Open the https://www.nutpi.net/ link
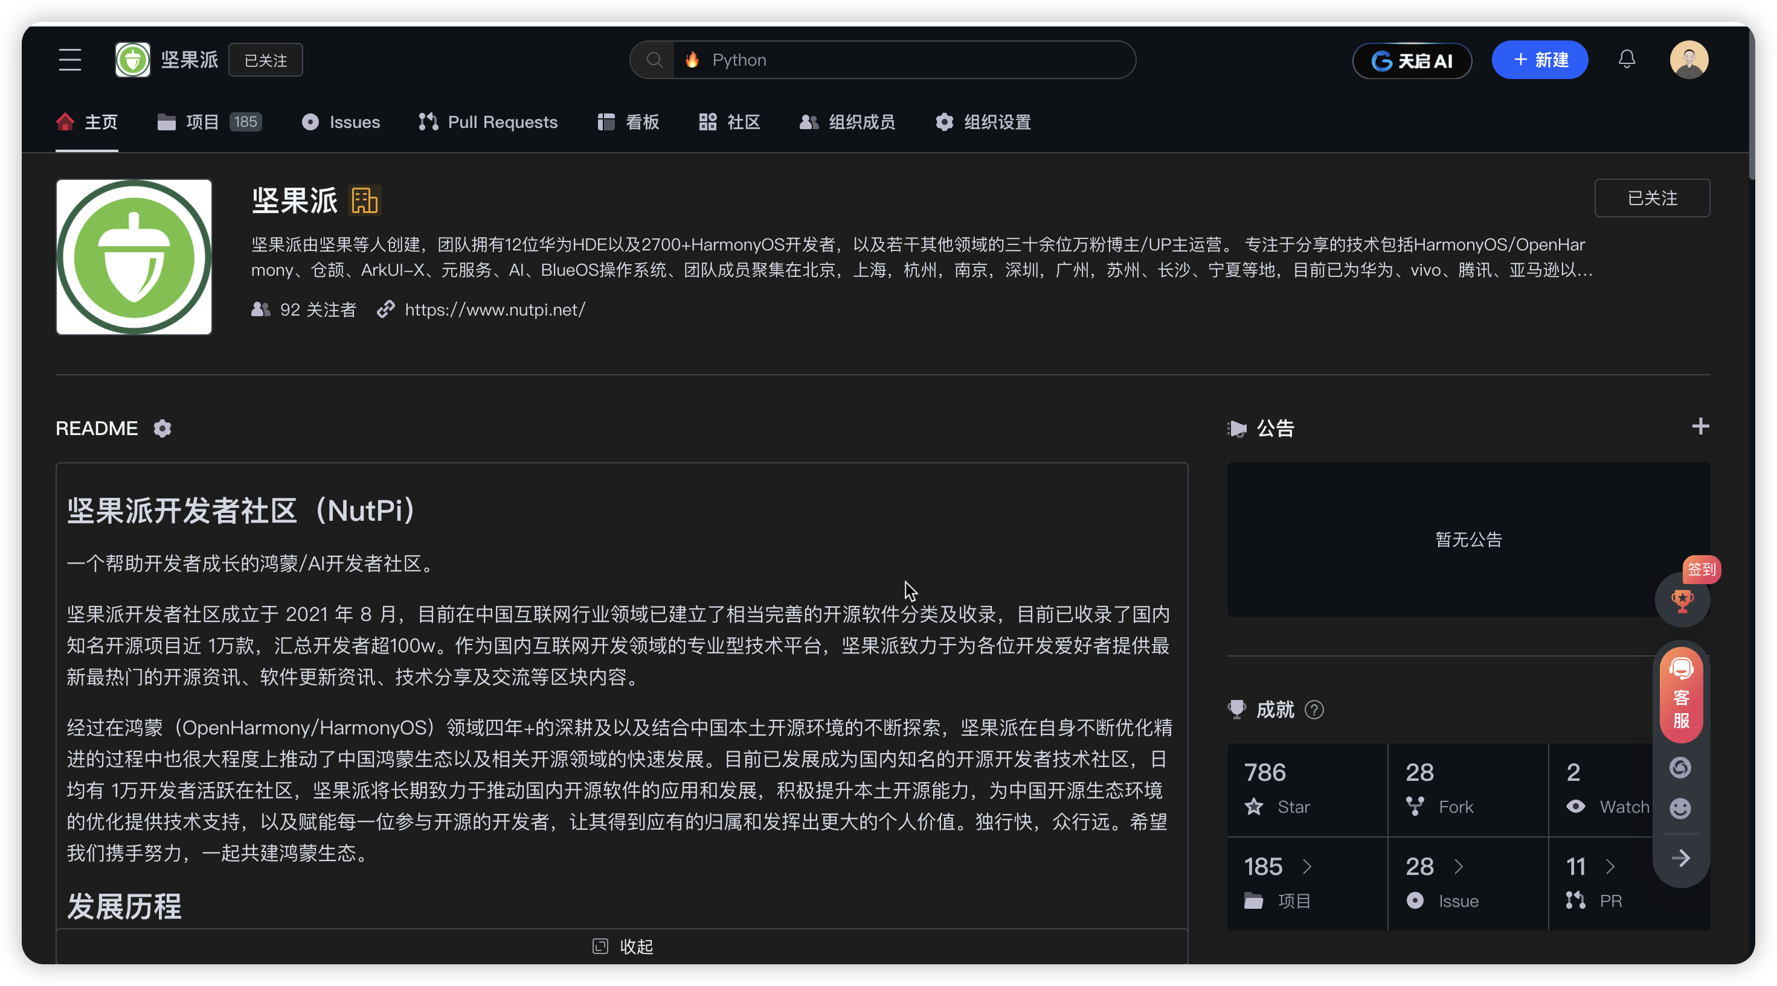The width and height of the screenshot is (1777, 986). click(x=495, y=310)
